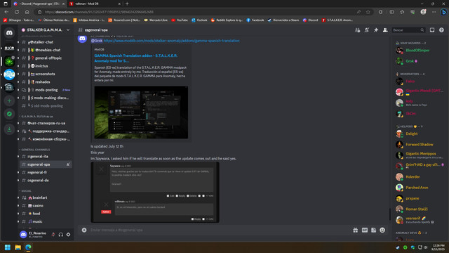The width and height of the screenshot is (449, 253).
Task: Click the Add a Server plus icon
Action: coord(9,100)
